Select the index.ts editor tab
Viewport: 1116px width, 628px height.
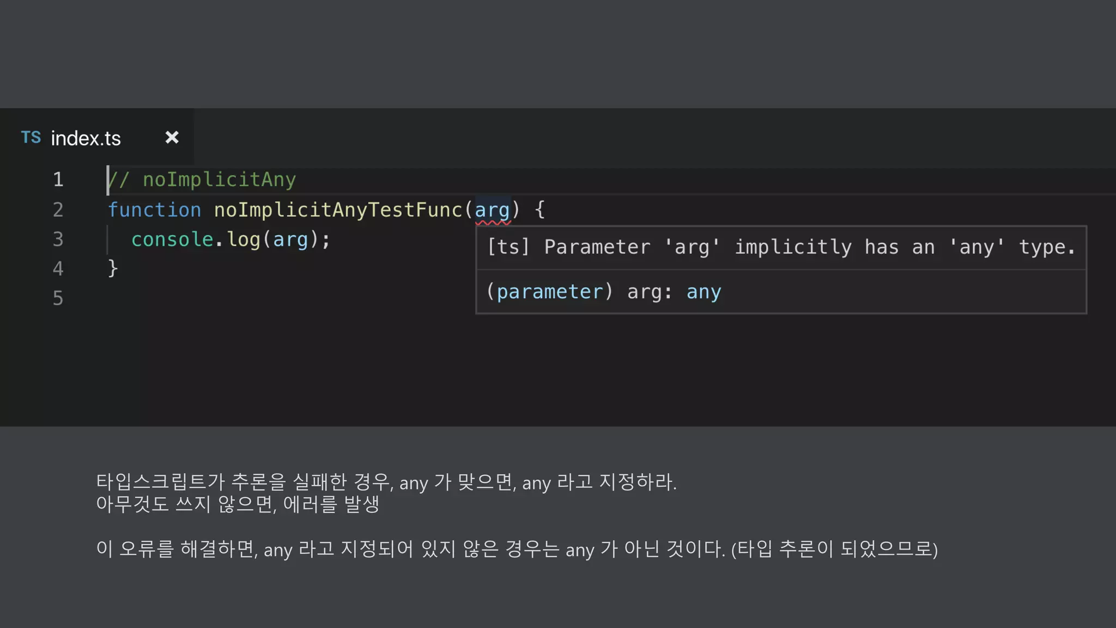[x=96, y=137]
